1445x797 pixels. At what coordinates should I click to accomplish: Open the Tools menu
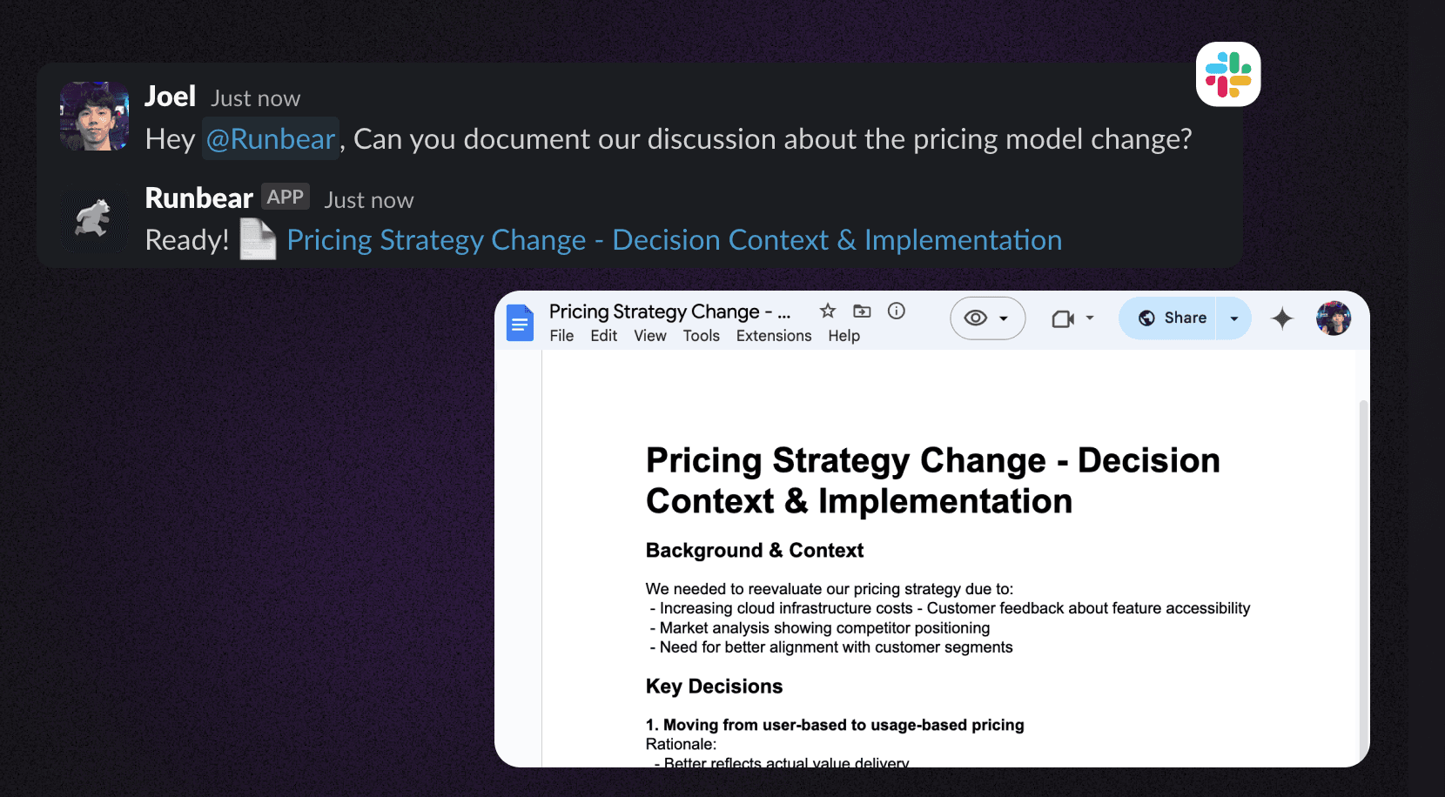click(701, 336)
